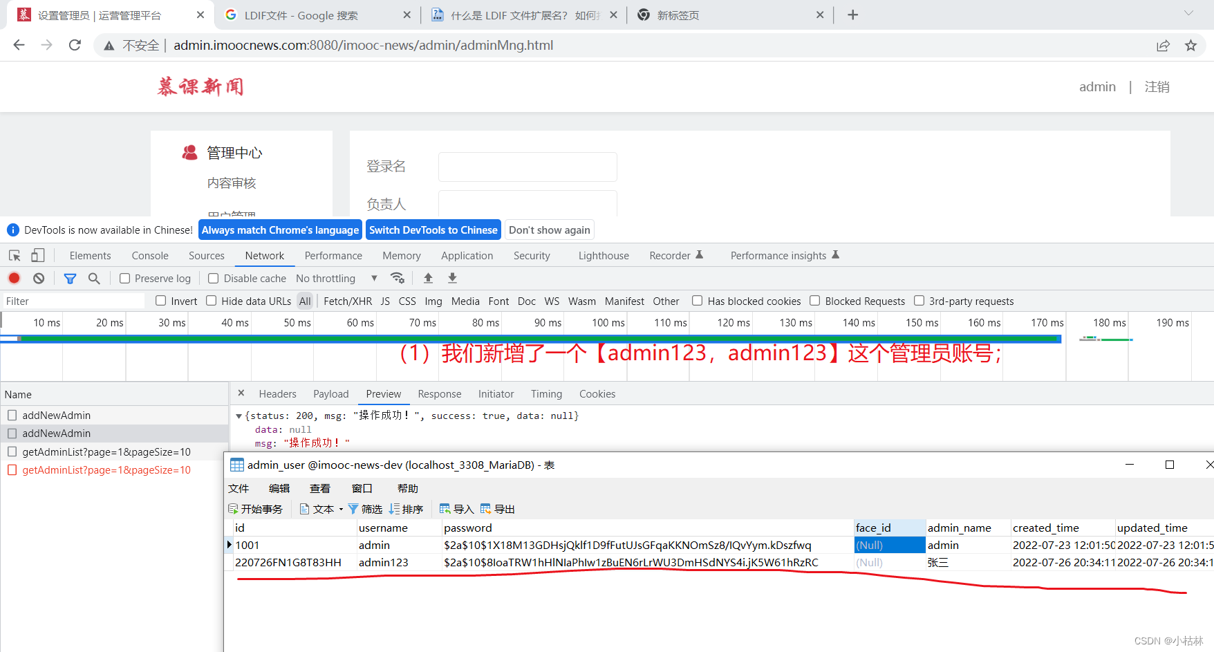Open 文件 menu in database window
The image size is (1214, 652).
pyautogui.click(x=239, y=488)
